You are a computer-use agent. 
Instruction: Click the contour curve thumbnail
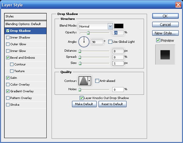tap(83, 81)
